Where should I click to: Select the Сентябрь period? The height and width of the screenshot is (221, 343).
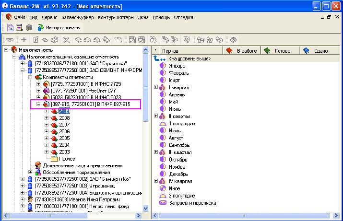click(179, 145)
